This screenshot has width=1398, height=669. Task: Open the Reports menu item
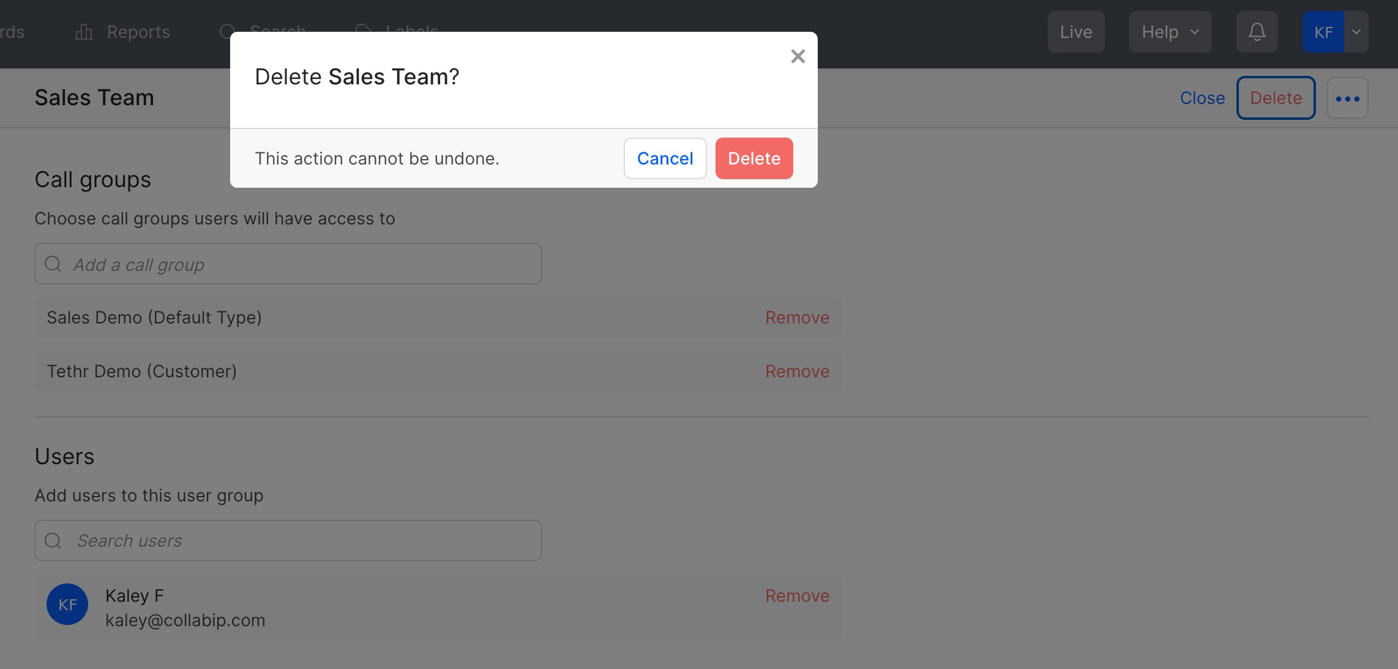click(138, 32)
